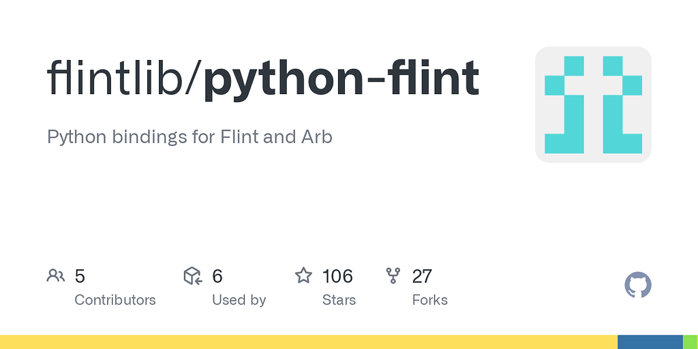The width and height of the screenshot is (698, 349).
Task: Click the Forks branch icon
Action: coord(393,275)
